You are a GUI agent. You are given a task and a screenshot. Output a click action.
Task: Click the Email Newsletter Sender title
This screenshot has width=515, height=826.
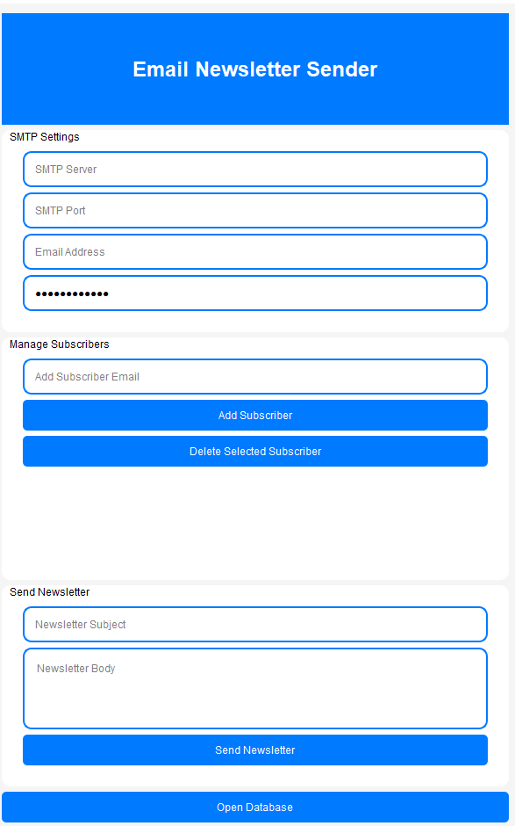(255, 69)
